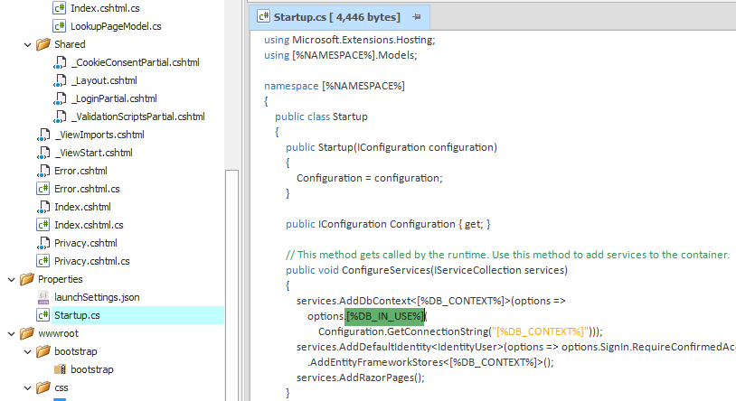Image resolution: width=736 pixels, height=401 pixels.
Task: Open _CookieConsentPartial.cshtml from the tree
Action: click(134, 62)
